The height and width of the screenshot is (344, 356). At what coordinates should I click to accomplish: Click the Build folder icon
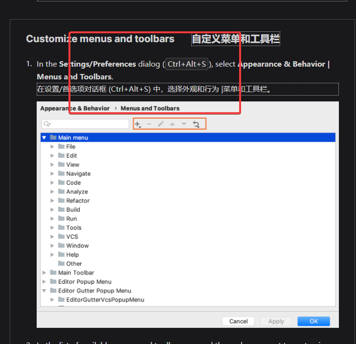coord(61,209)
